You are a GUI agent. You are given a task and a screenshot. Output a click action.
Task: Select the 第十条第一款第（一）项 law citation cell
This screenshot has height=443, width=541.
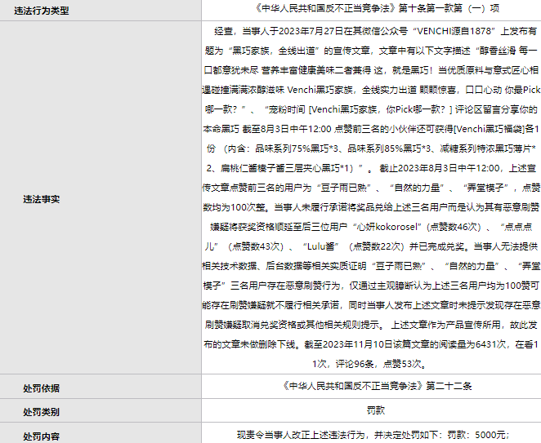370,11
